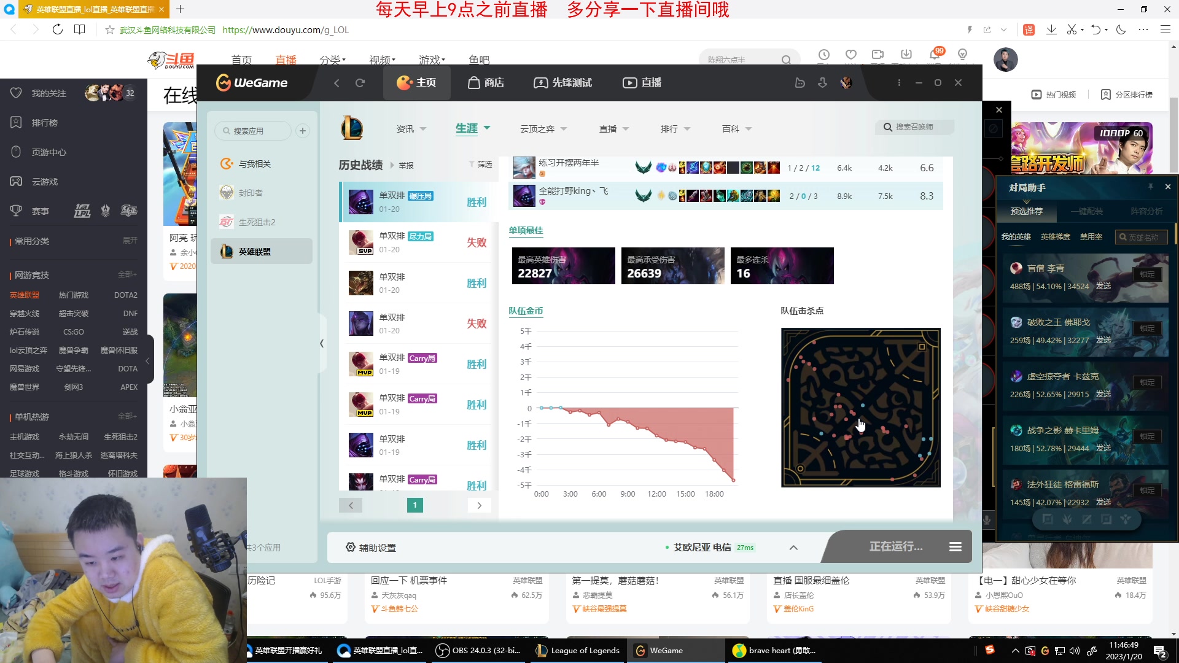
Task: Switch to WeGame 主页 tab
Action: [417, 83]
